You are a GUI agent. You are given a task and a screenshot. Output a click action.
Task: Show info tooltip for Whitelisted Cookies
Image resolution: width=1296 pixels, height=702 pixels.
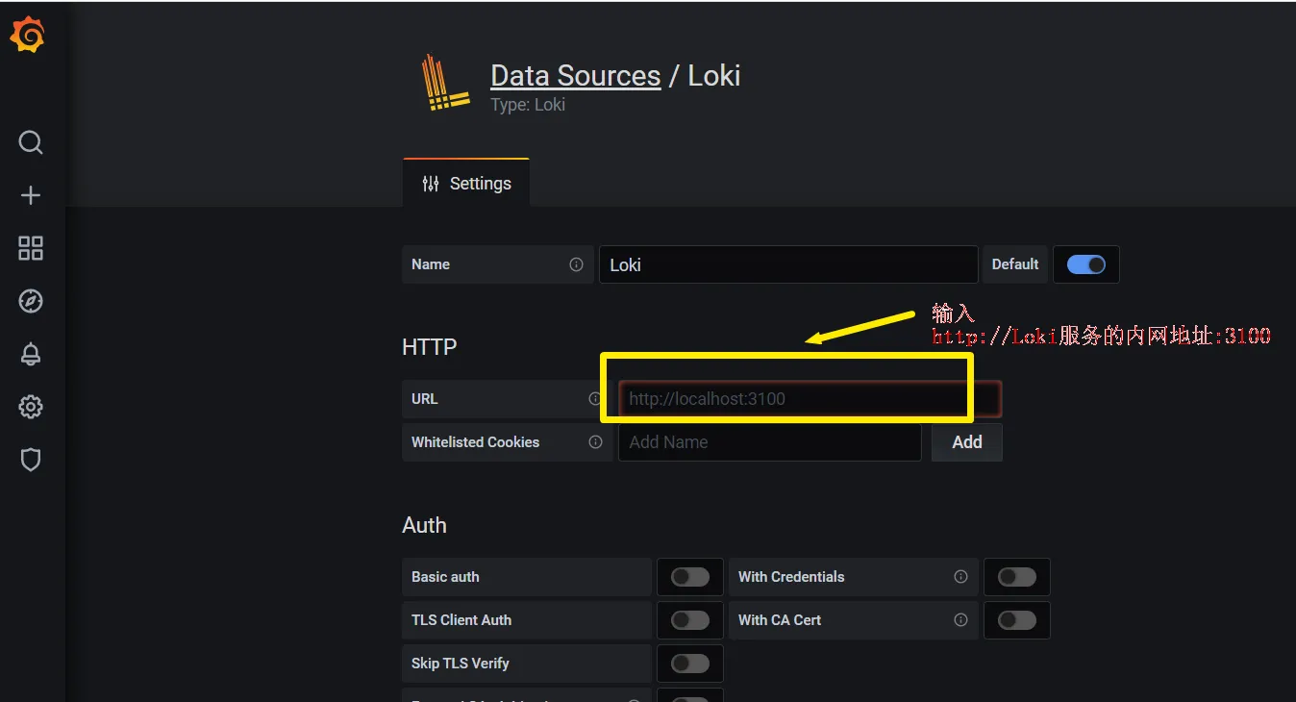pyautogui.click(x=595, y=442)
